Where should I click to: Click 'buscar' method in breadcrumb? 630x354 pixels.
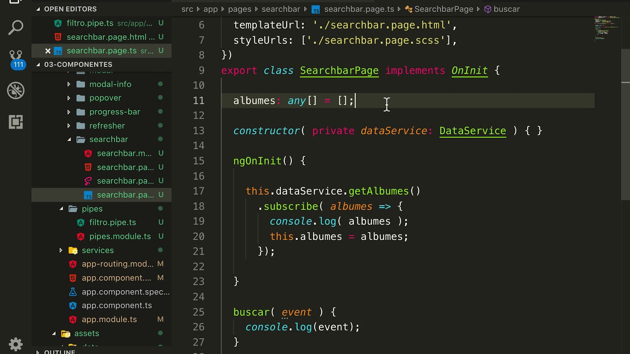[502, 9]
